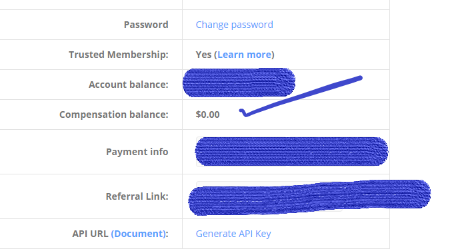Follow the Learn more link

(244, 55)
